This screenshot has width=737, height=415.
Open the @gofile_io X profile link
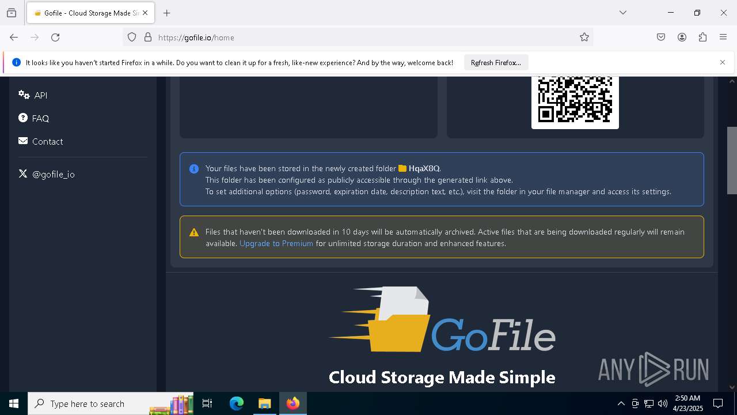click(x=47, y=174)
